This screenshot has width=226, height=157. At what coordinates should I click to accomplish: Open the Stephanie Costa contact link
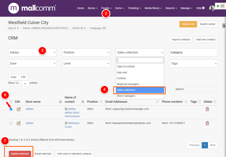72,125
